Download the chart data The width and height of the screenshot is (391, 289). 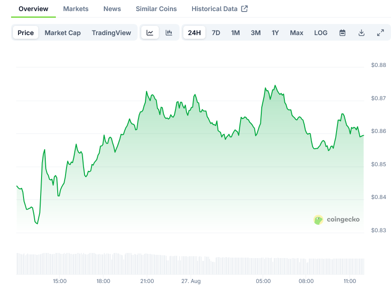tap(361, 33)
